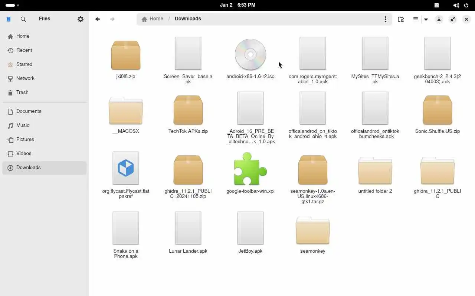475x296 pixels.
Task: Expand the view options dropdown arrow
Action: tap(426, 19)
